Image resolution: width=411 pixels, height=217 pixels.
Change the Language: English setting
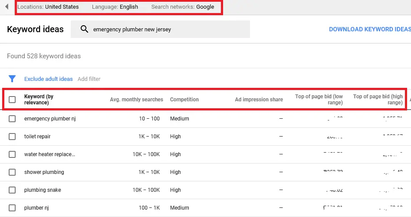pyautogui.click(x=115, y=7)
